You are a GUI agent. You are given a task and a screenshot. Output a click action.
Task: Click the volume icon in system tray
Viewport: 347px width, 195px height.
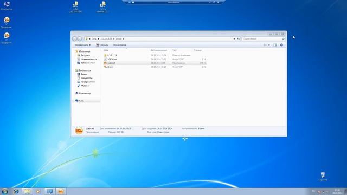(327, 192)
